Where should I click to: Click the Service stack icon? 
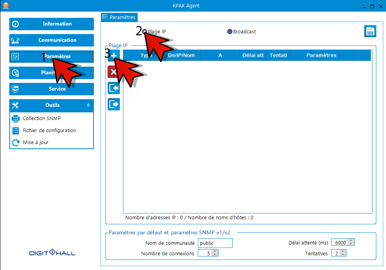click(15, 89)
